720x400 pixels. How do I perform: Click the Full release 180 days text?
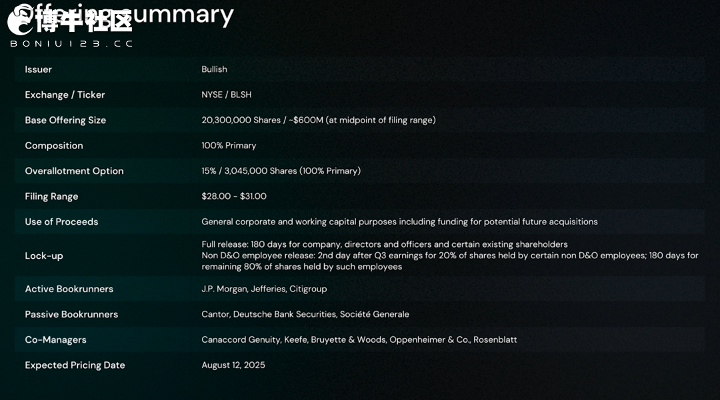coord(385,244)
